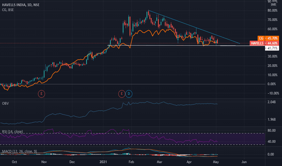Click the Oct label on the time axis
Viewport: 282px width, 166px height.
tap(15, 162)
